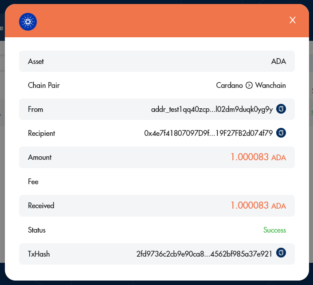Click the TxHash label

39,254
